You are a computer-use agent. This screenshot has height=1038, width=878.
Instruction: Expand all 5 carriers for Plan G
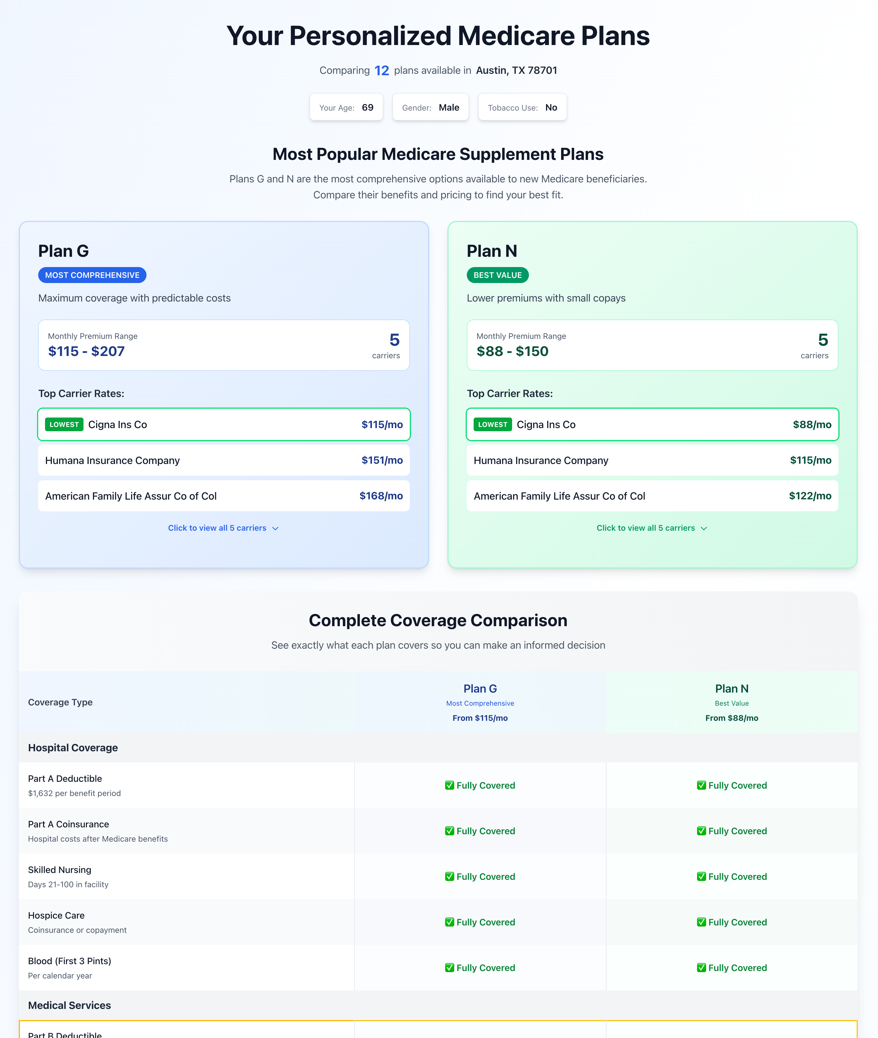[x=223, y=528]
